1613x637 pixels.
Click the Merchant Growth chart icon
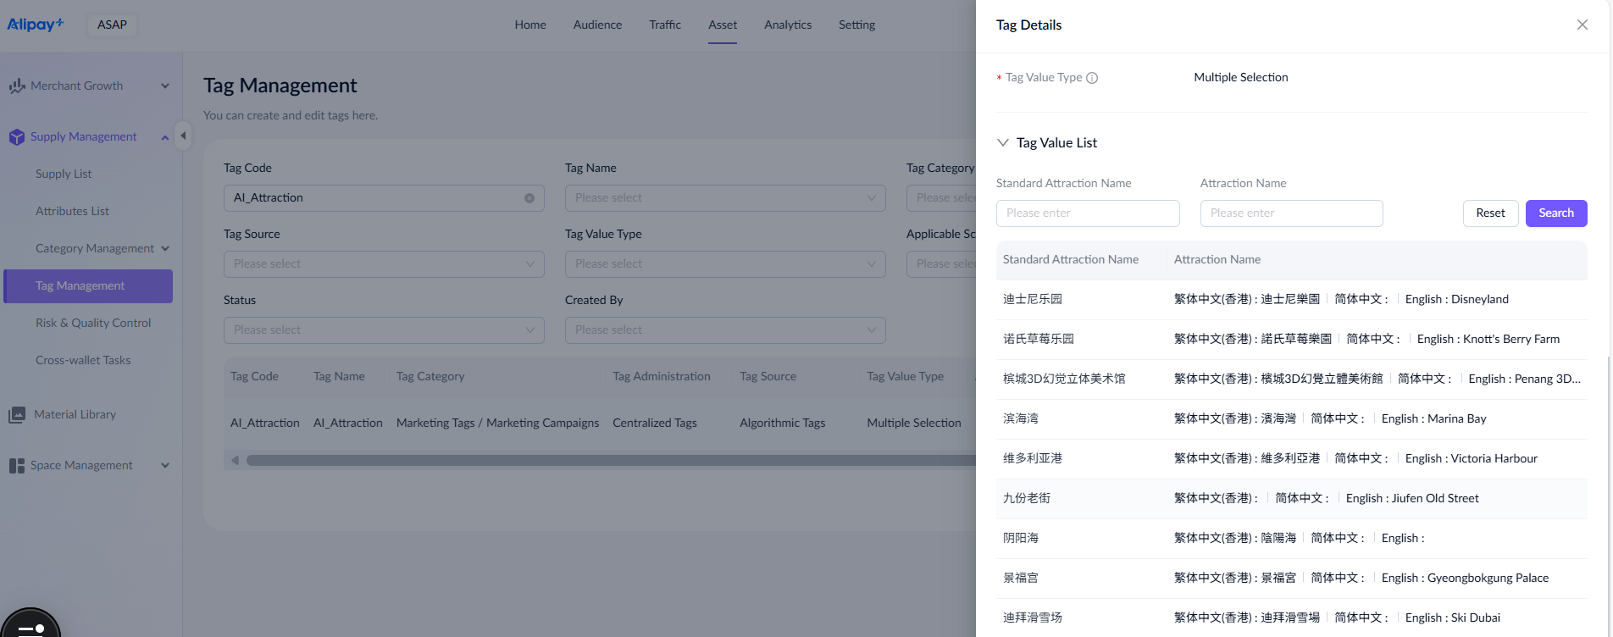16,86
